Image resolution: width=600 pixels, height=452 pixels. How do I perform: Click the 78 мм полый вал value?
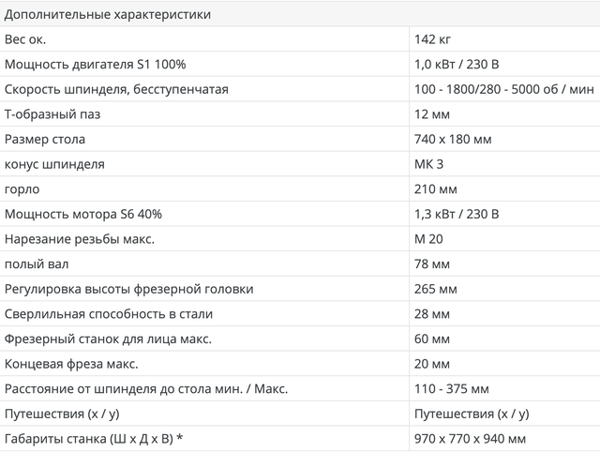coord(432,264)
